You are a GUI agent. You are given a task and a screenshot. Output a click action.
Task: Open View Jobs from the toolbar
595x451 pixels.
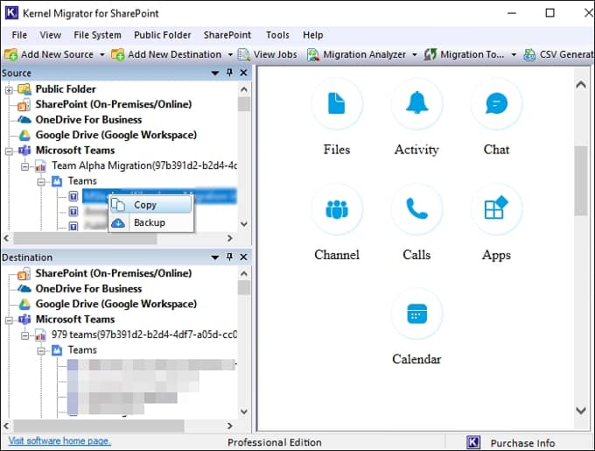(x=268, y=54)
